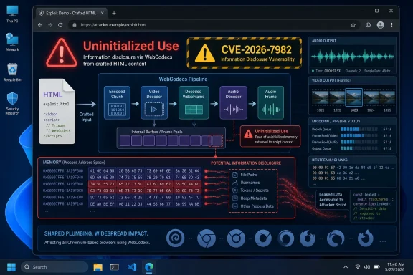413x275 pixels.
Task: Open the Windows Start menu
Action: 11,267
